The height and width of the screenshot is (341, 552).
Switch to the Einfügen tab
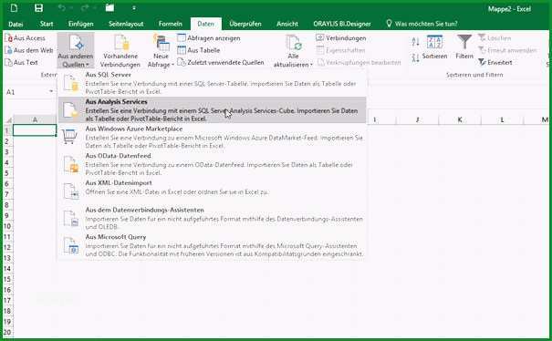click(81, 24)
